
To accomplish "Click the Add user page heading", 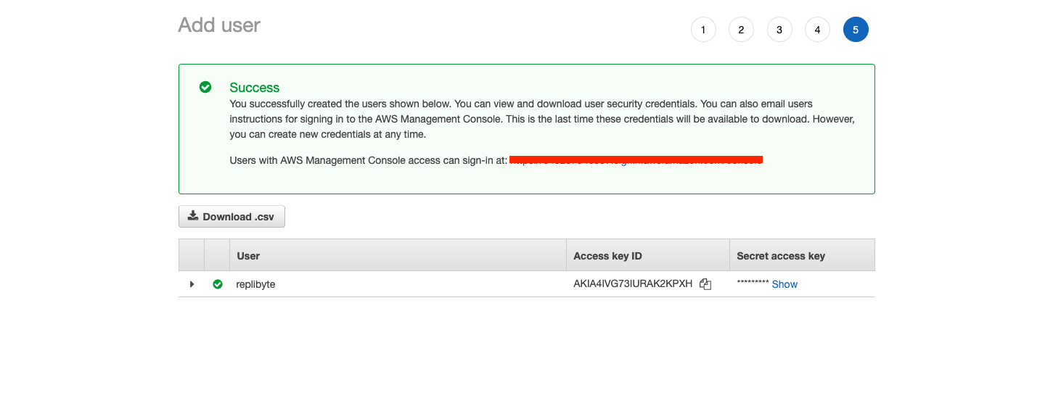I will (x=219, y=25).
